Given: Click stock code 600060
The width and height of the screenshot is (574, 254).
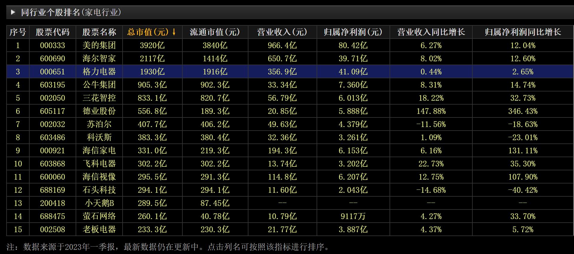Looking at the screenshot, I should coord(53,177).
